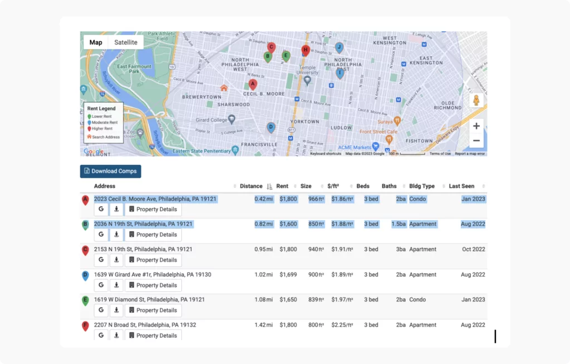
Task: Open map Keyboard shortcuts link
Action: [325, 154]
